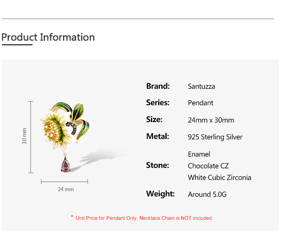Click the Pendant series value
Viewport: 281px width, 247px height.
[x=201, y=103]
